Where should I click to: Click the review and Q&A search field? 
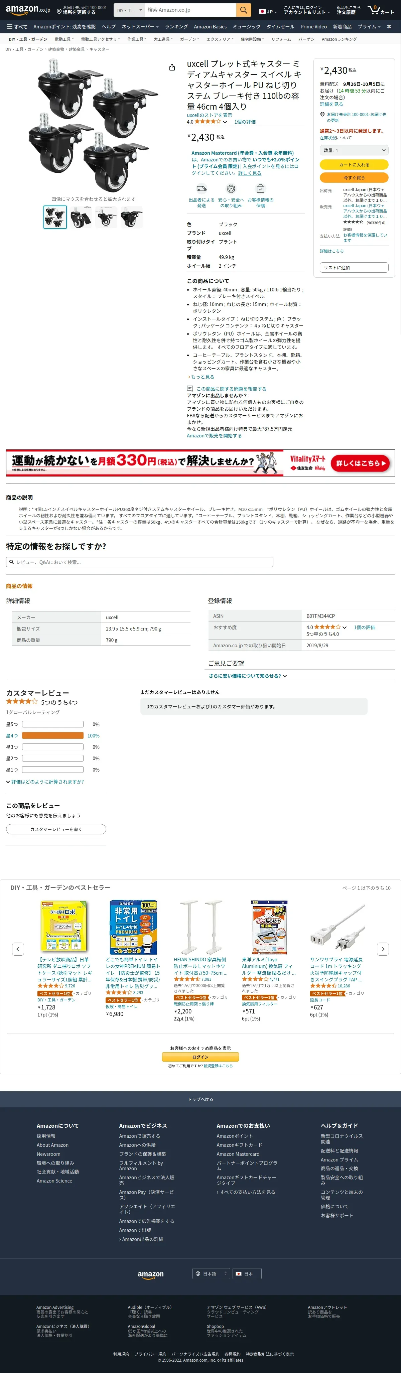tap(140, 562)
